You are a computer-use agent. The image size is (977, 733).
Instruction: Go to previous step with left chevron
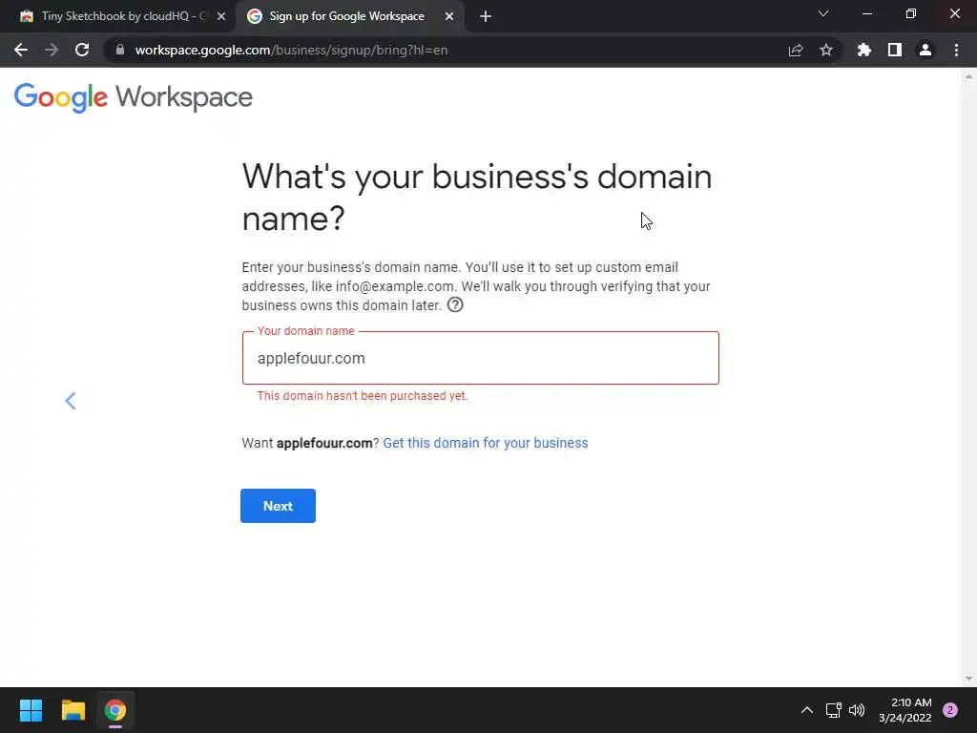click(71, 401)
